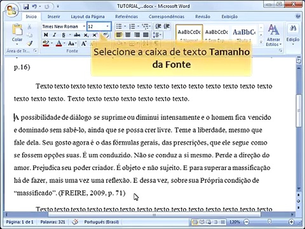Toggle italic formatting
Screen dimensions: 305x229
[54, 35]
